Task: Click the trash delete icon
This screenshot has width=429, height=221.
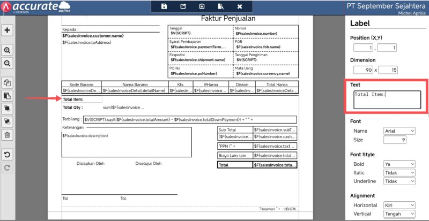Action: click(8, 135)
